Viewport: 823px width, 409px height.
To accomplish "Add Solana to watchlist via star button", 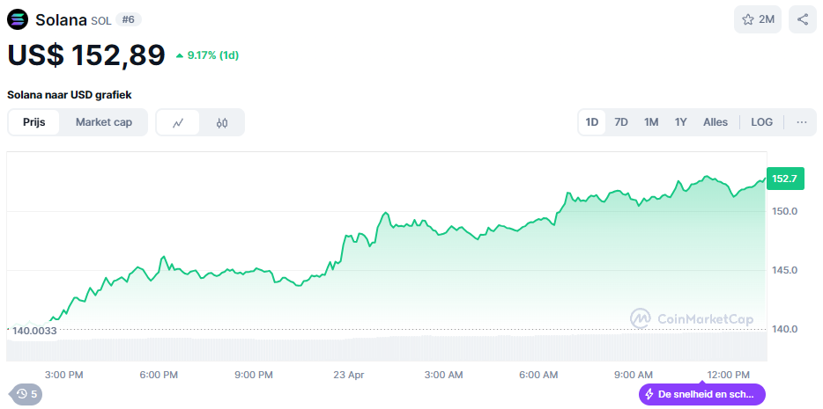I will (x=758, y=20).
